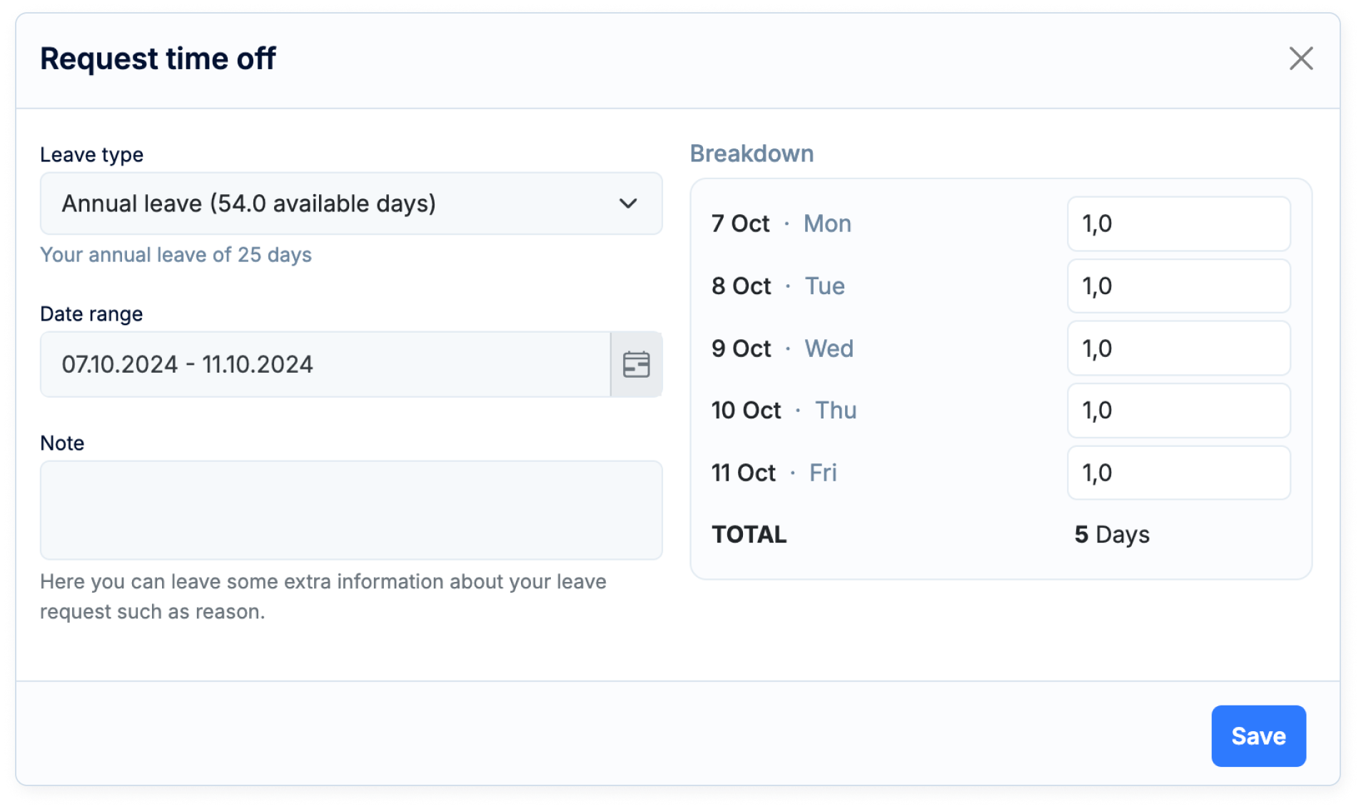
Task: Click the Leave type label
Action: click(x=92, y=155)
